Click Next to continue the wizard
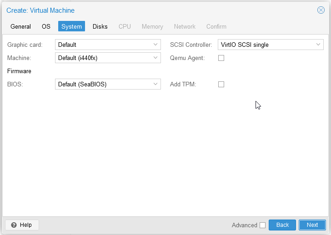This screenshot has height=235, width=331. click(312, 225)
